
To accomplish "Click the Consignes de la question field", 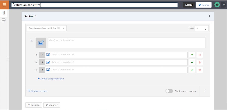I will tap(127, 43).
